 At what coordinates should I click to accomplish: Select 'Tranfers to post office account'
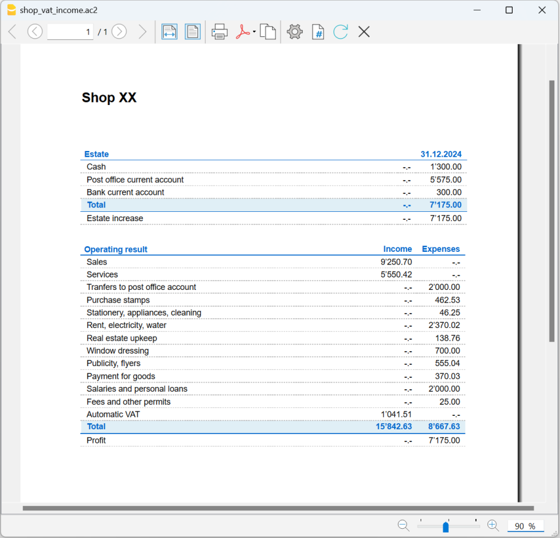[x=141, y=287]
